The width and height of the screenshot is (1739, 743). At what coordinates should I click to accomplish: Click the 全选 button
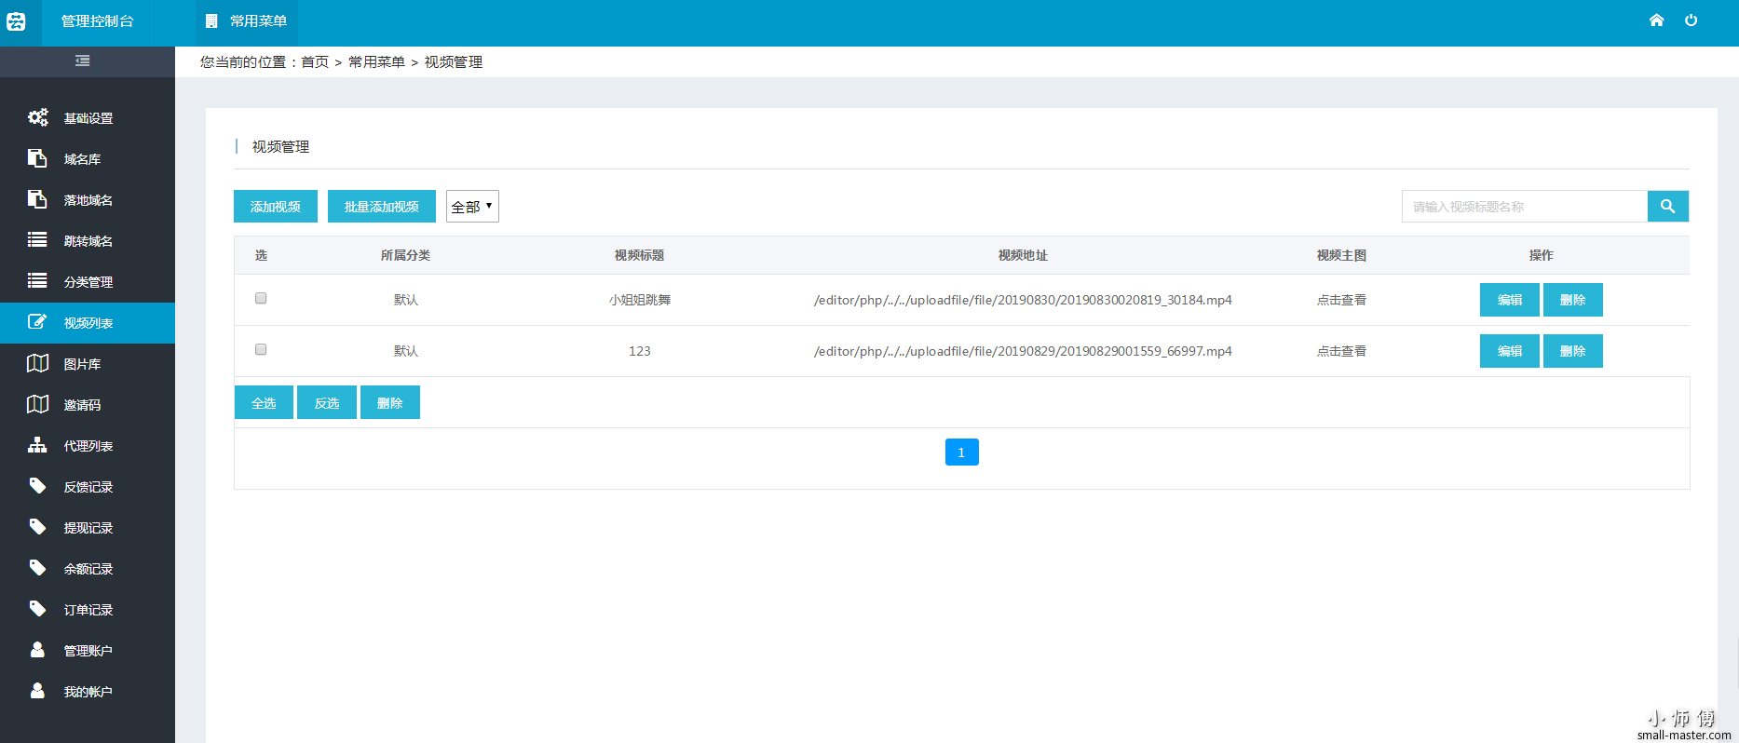click(x=264, y=402)
